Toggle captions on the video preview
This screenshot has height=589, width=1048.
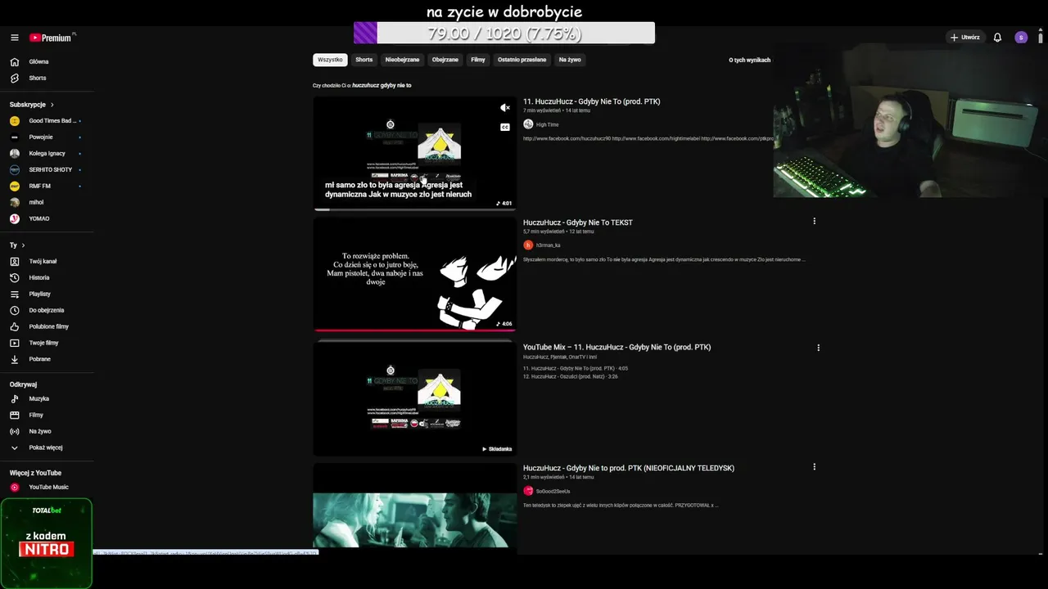(505, 127)
